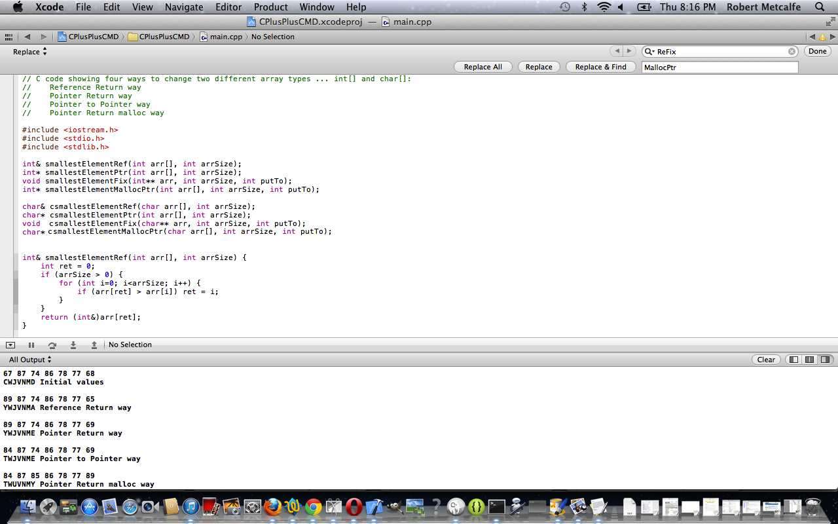Open search options magnifier dropdown
Screen dimensions: 838x524
tap(649, 51)
